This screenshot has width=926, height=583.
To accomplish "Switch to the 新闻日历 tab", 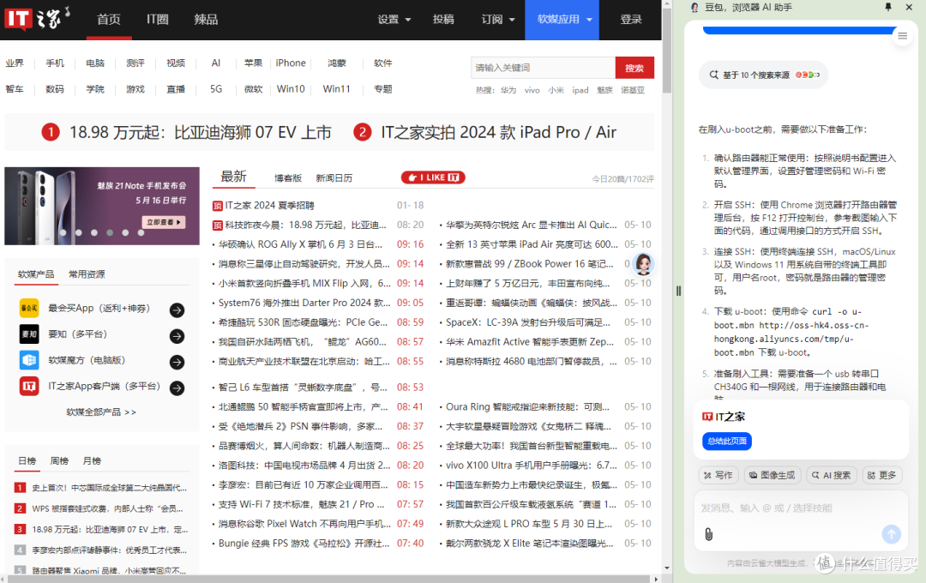I will 334,177.
